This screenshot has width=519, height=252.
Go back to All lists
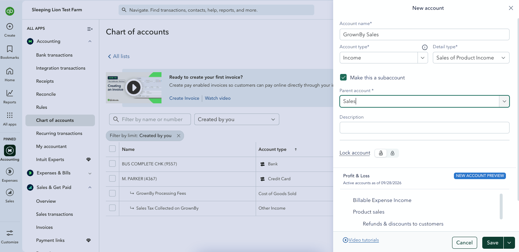[119, 56]
